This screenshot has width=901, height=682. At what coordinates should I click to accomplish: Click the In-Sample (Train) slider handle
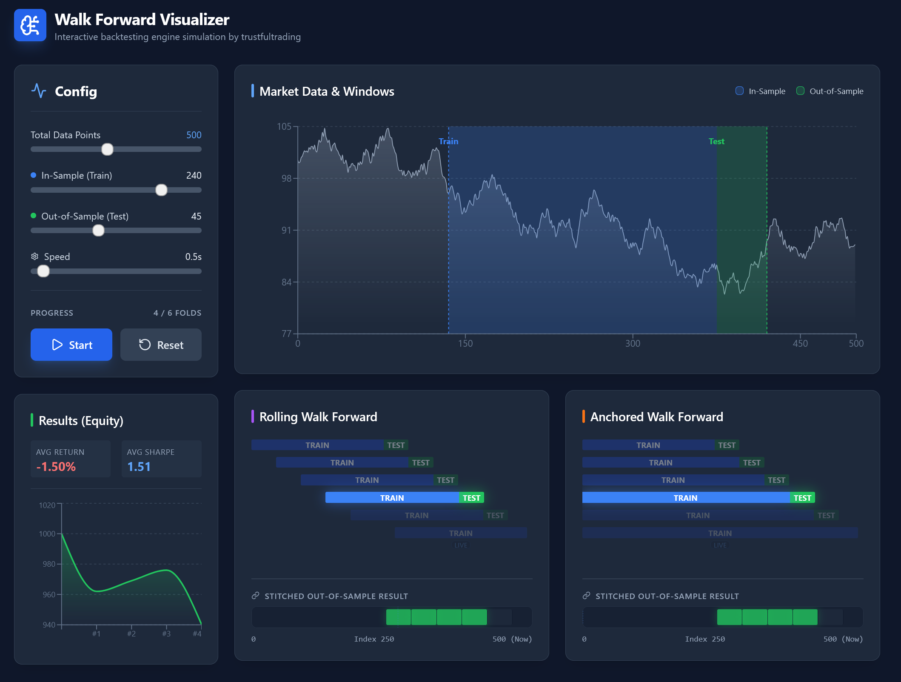(161, 190)
